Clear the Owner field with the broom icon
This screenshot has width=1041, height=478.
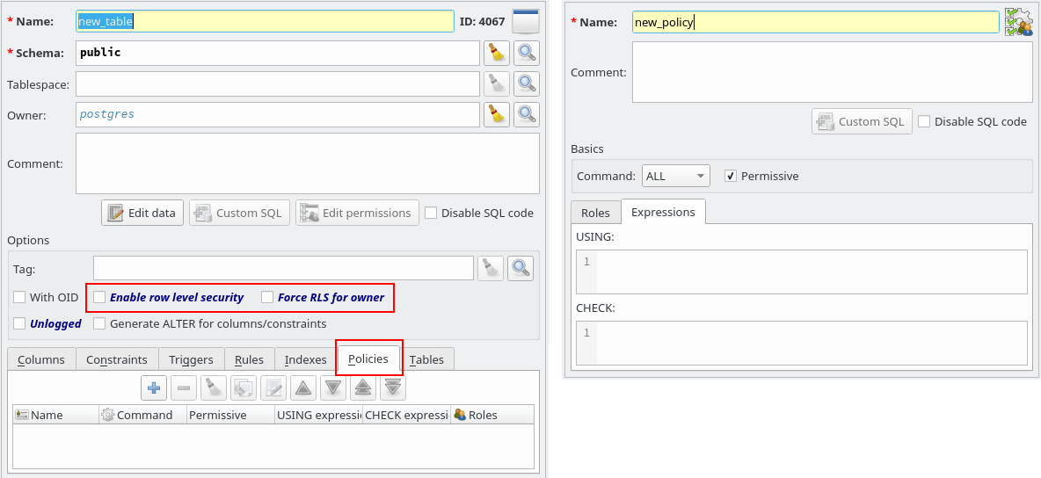(x=496, y=114)
